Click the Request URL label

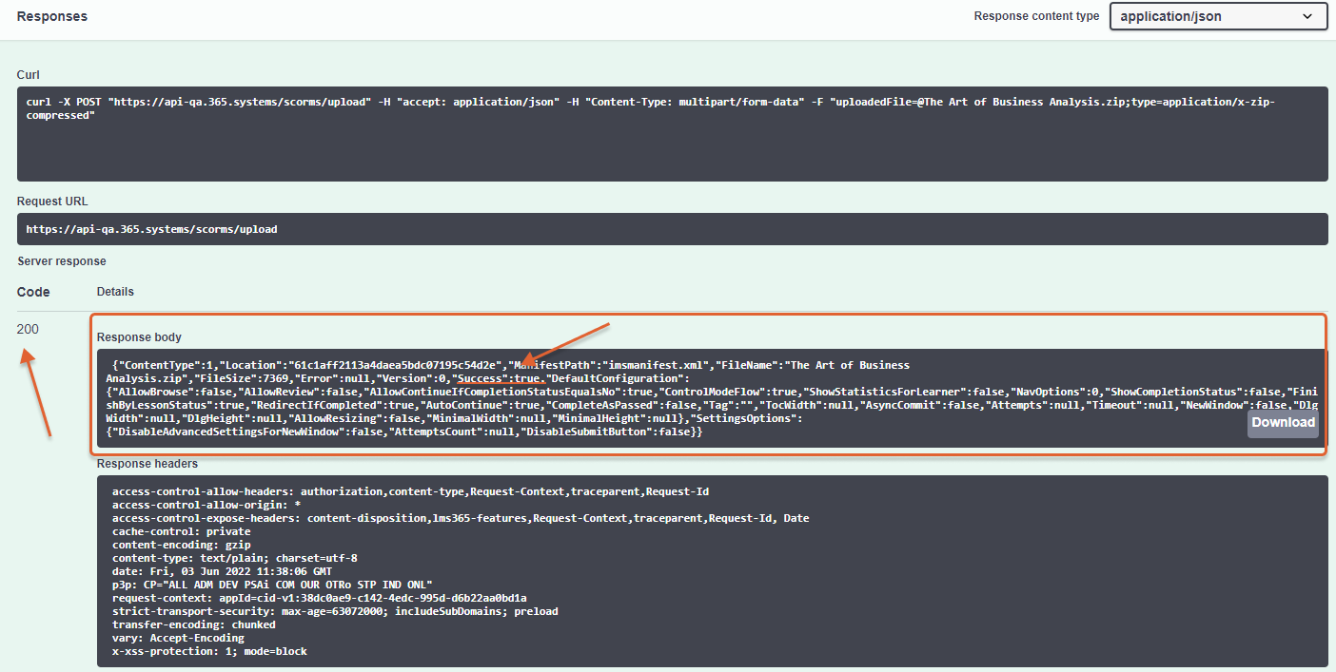(52, 202)
